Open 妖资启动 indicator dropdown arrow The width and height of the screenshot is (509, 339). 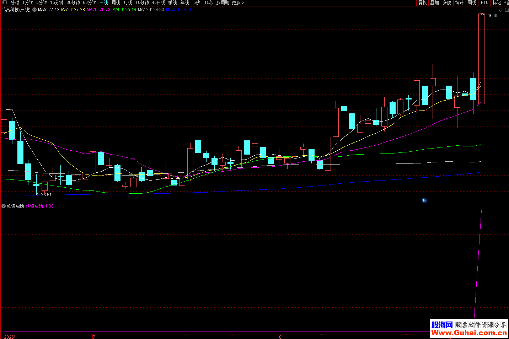pos(4,206)
